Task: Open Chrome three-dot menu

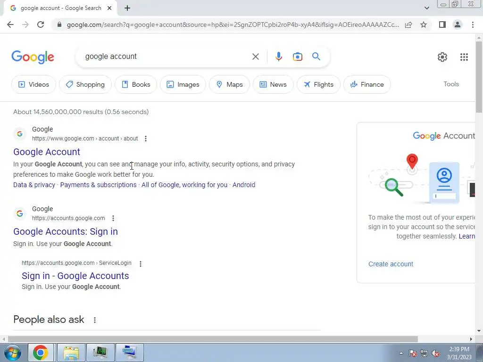Action: point(473,25)
